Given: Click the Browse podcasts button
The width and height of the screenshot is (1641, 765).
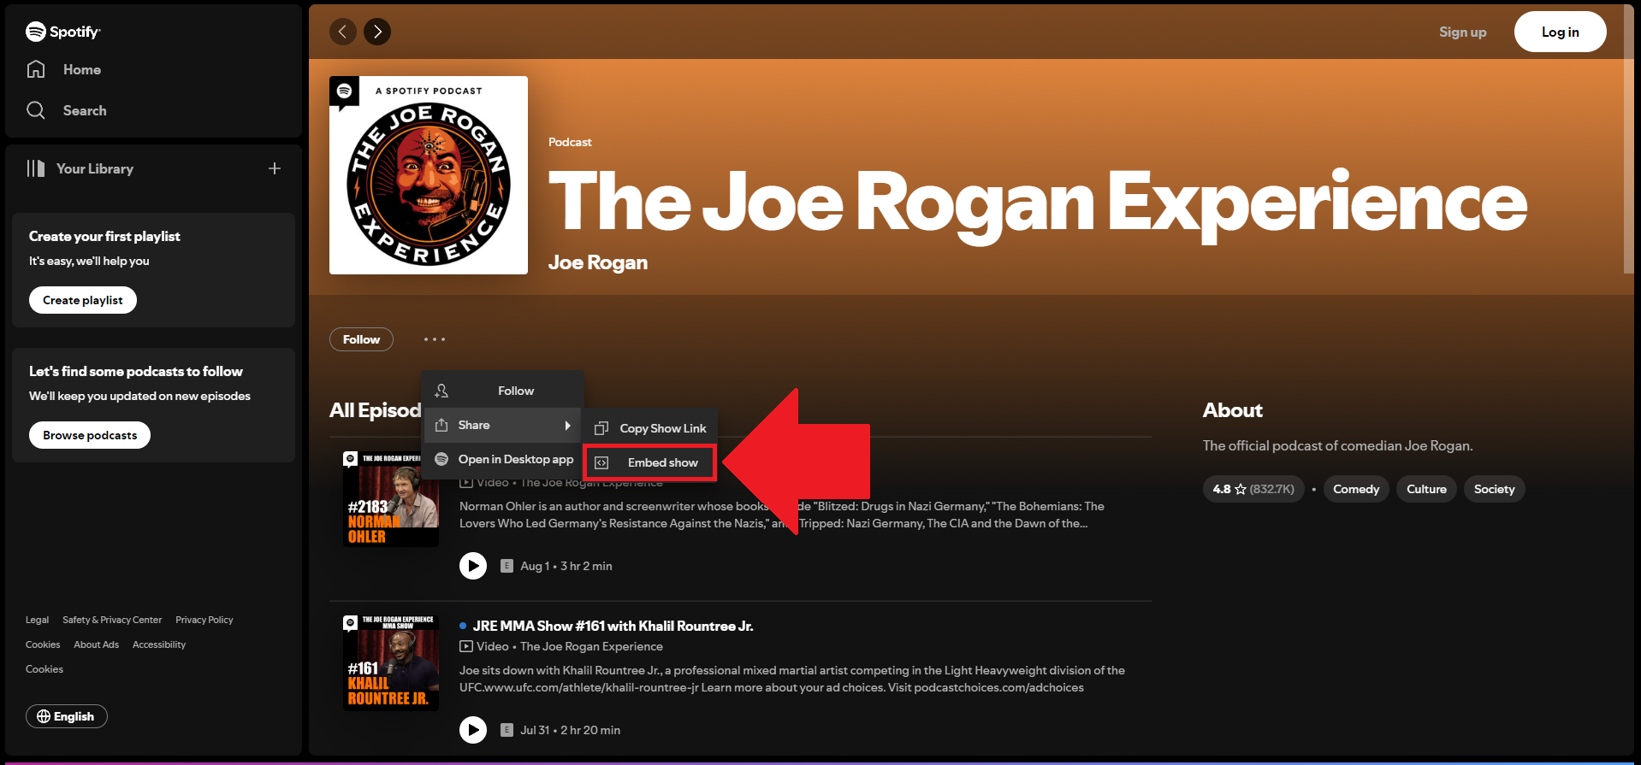Looking at the screenshot, I should pyautogui.click(x=90, y=435).
